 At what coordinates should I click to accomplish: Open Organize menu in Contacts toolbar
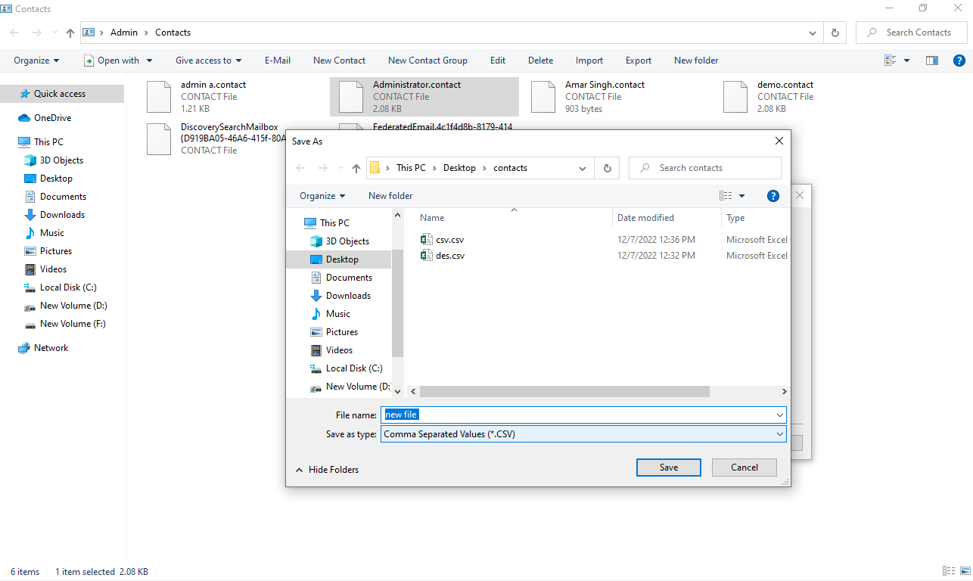[36, 61]
